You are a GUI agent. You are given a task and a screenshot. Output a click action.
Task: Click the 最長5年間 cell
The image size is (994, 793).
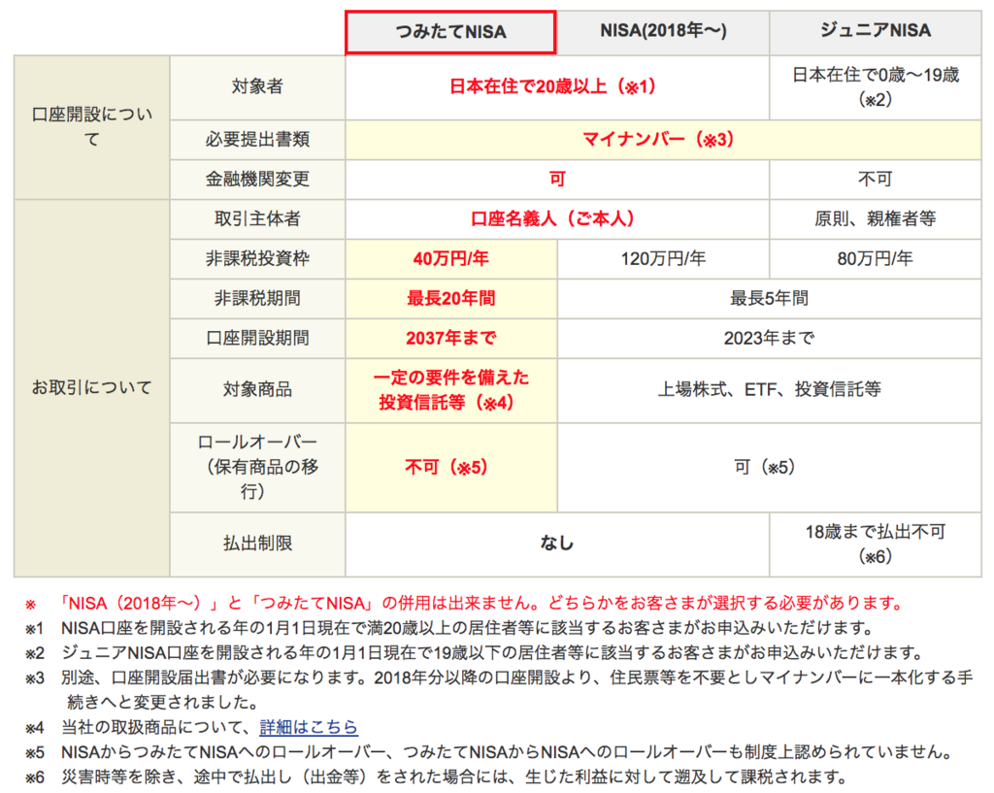pyautogui.click(x=770, y=299)
